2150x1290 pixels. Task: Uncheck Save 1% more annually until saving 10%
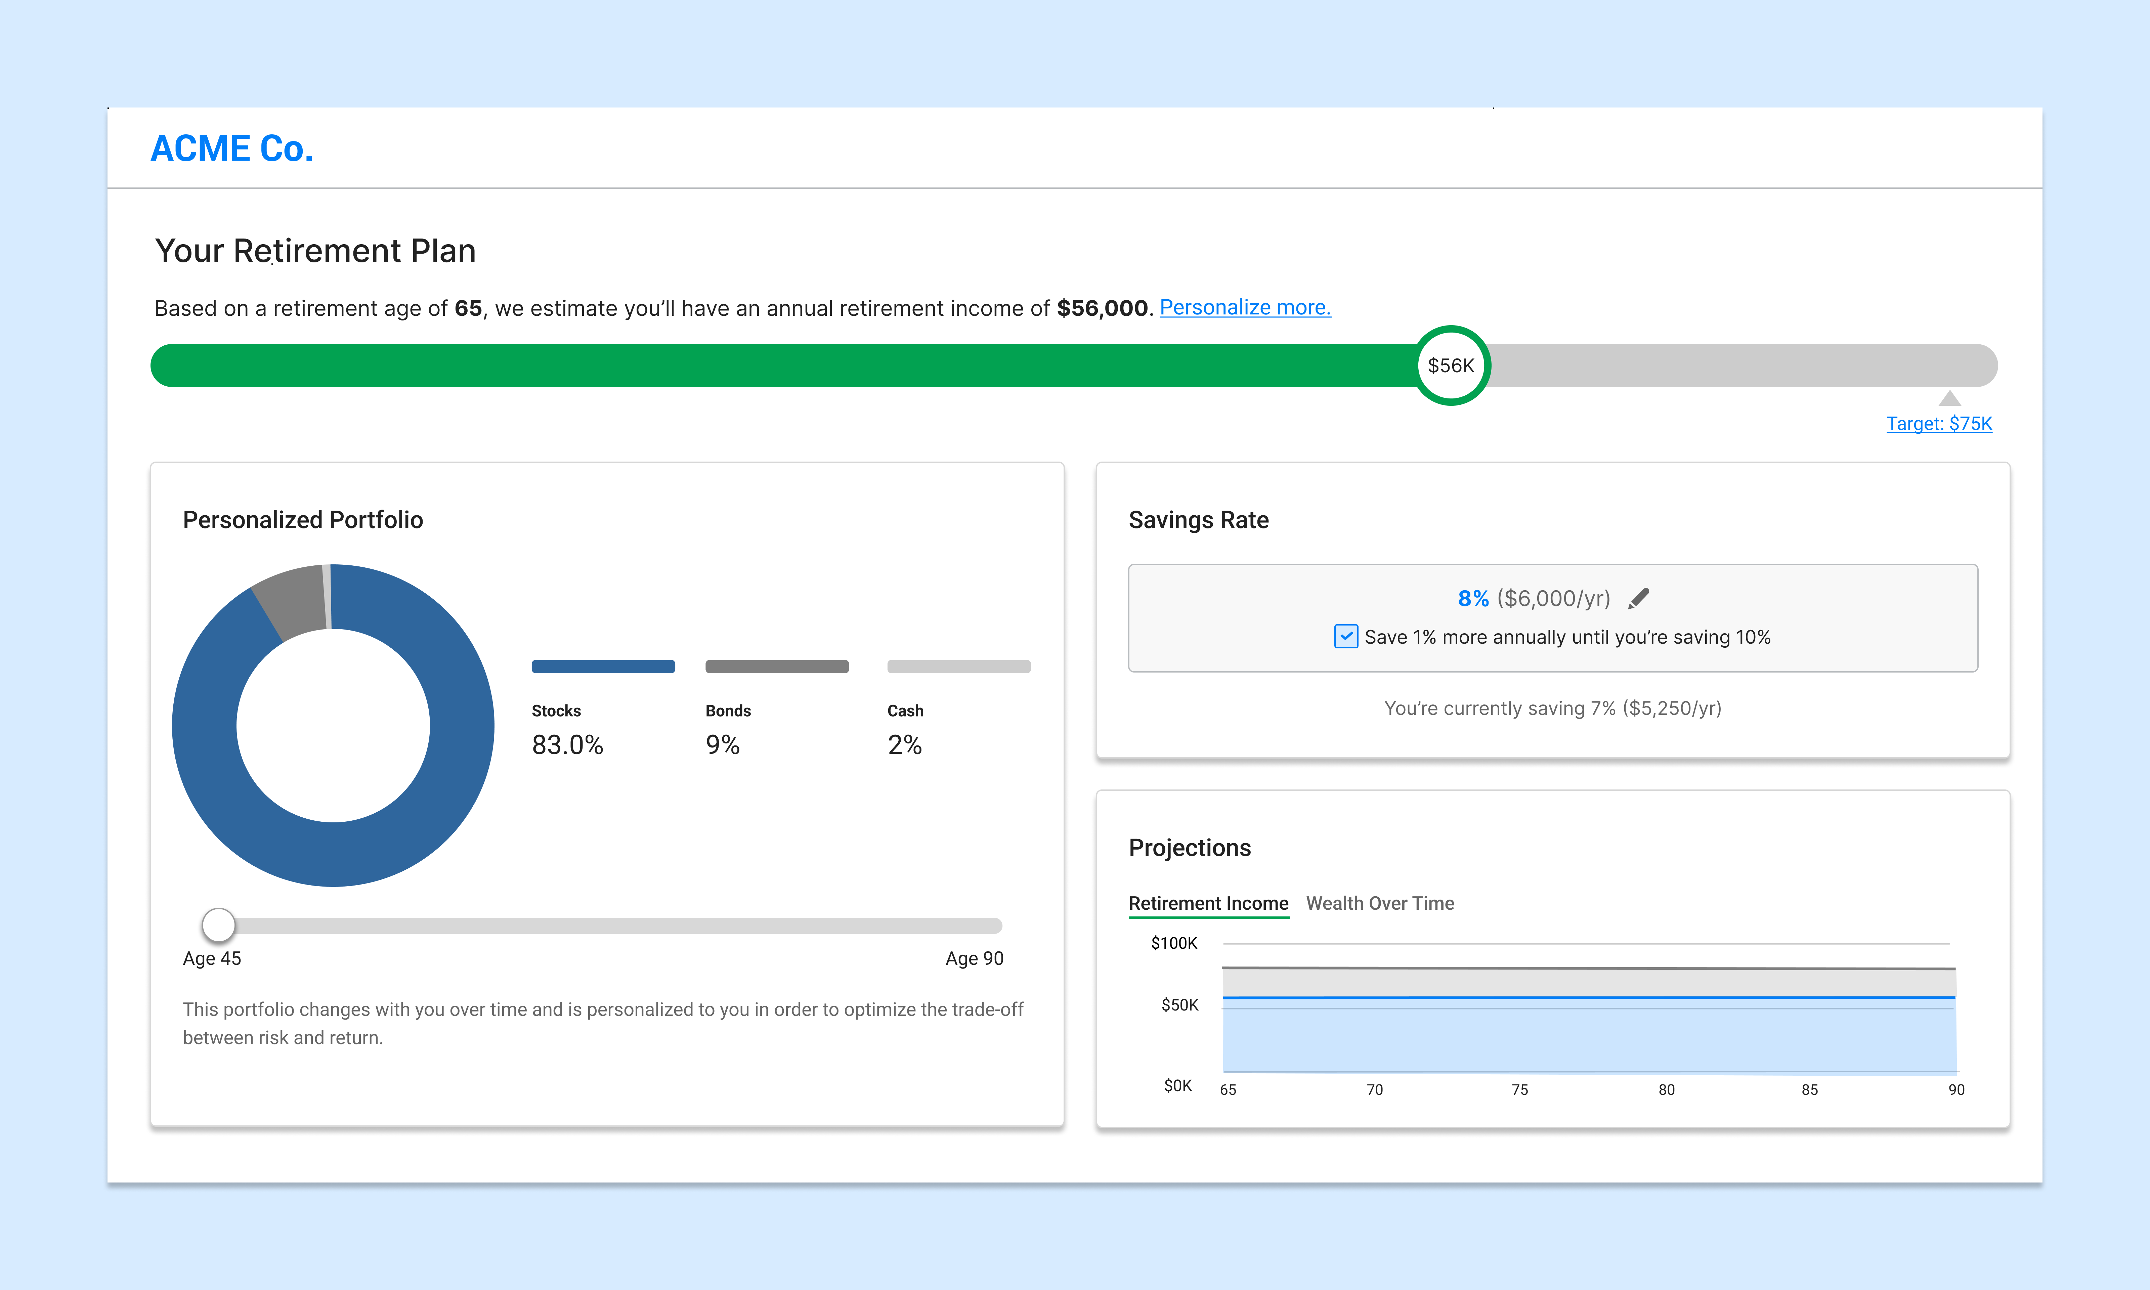click(1345, 636)
